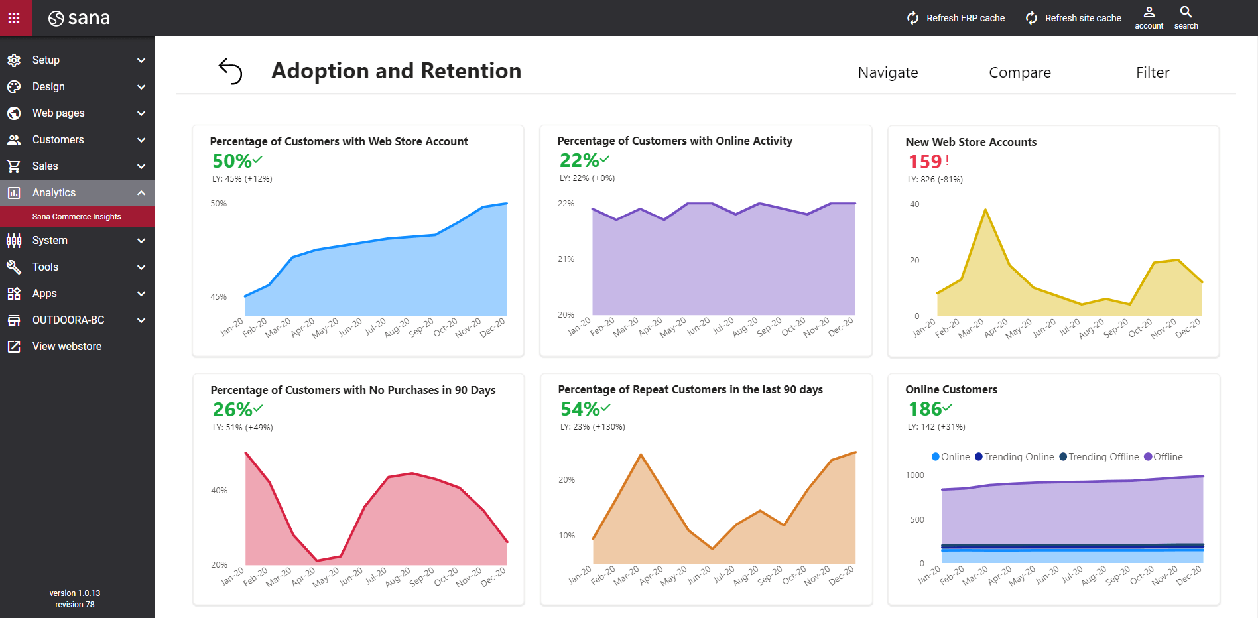Click the Design palette icon
The width and height of the screenshot is (1258, 618).
14,86
